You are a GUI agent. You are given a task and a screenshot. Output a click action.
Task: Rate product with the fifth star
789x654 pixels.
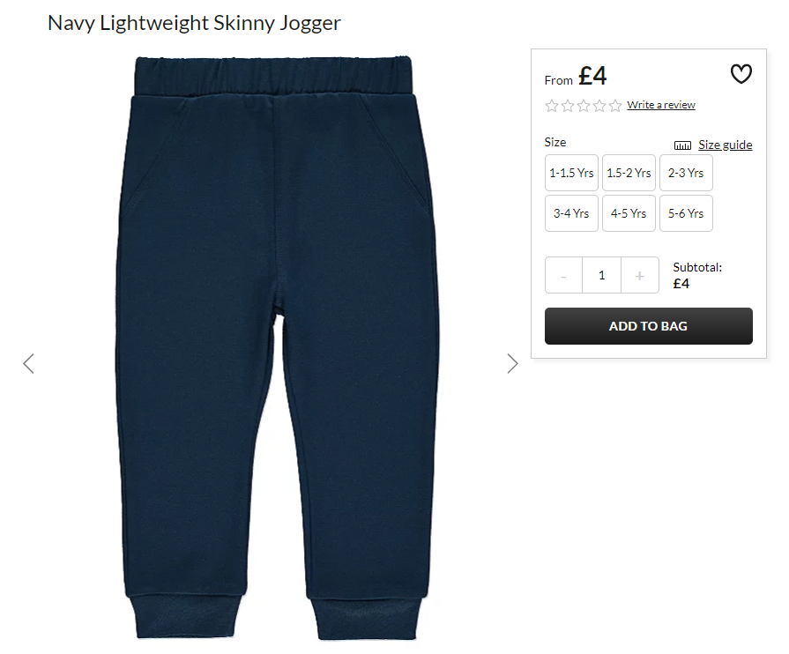point(615,106)
